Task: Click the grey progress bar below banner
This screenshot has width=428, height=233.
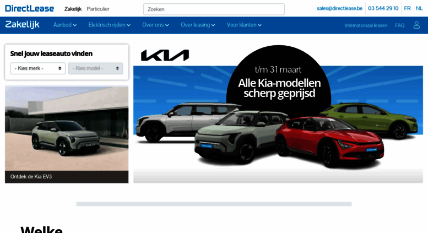Action: click(x=214, y=204)
